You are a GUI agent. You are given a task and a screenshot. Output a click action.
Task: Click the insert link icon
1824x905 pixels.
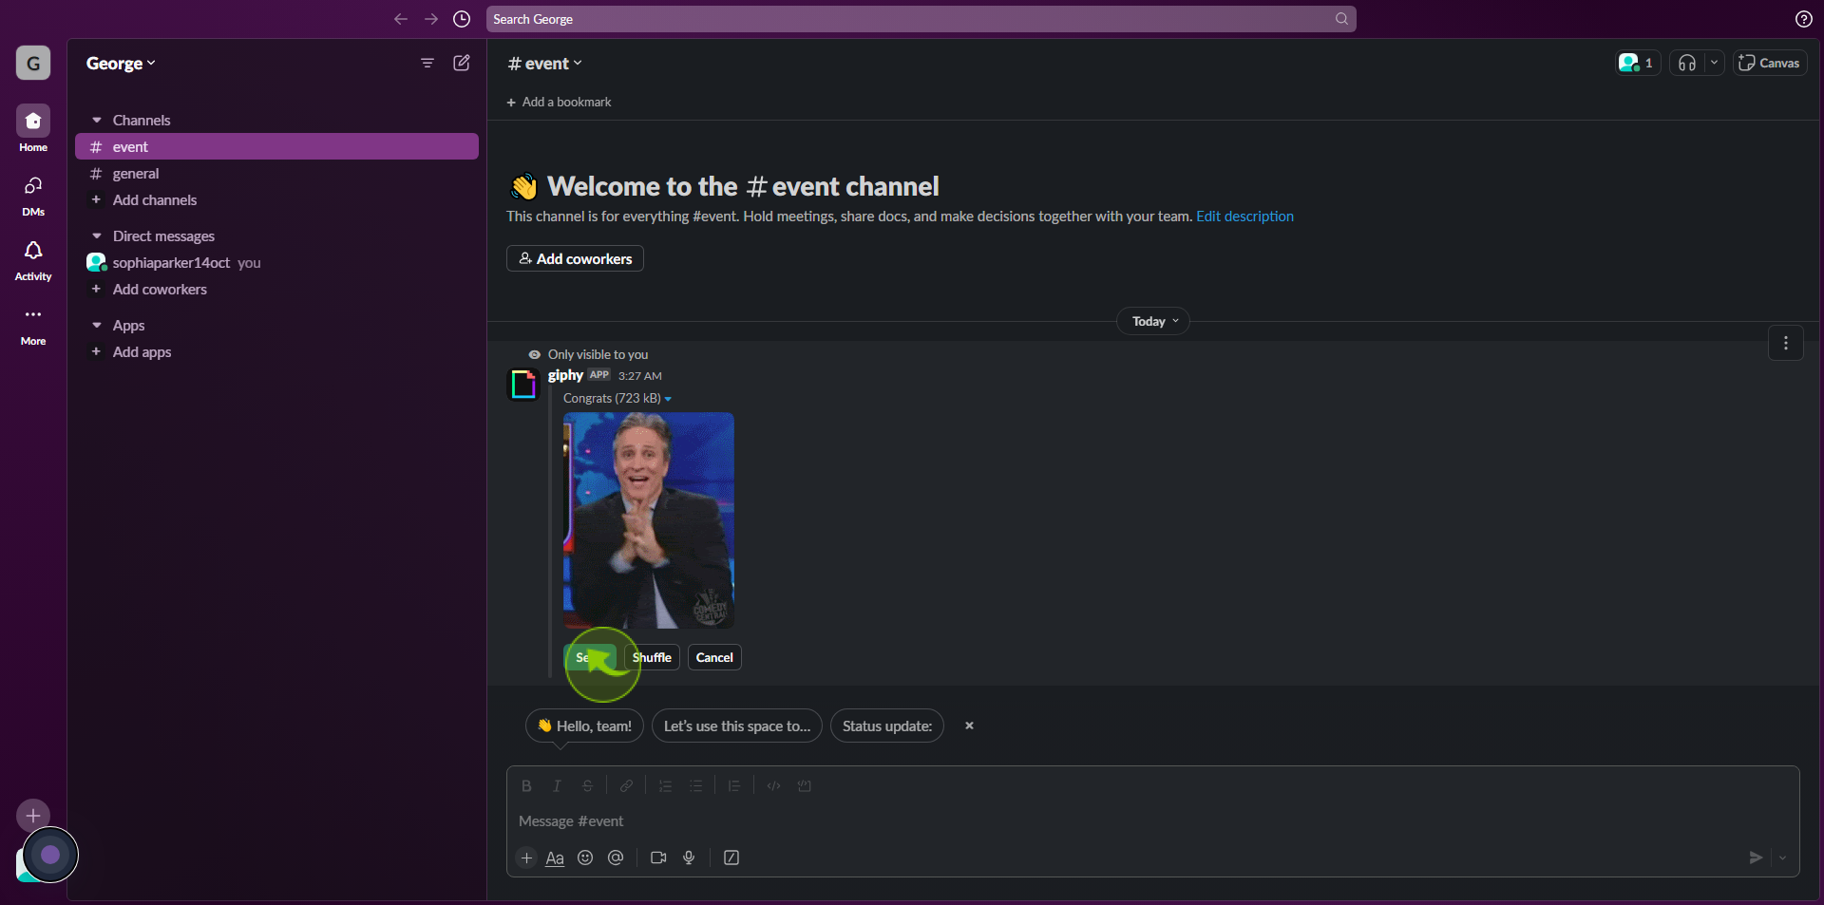[626, 785]
